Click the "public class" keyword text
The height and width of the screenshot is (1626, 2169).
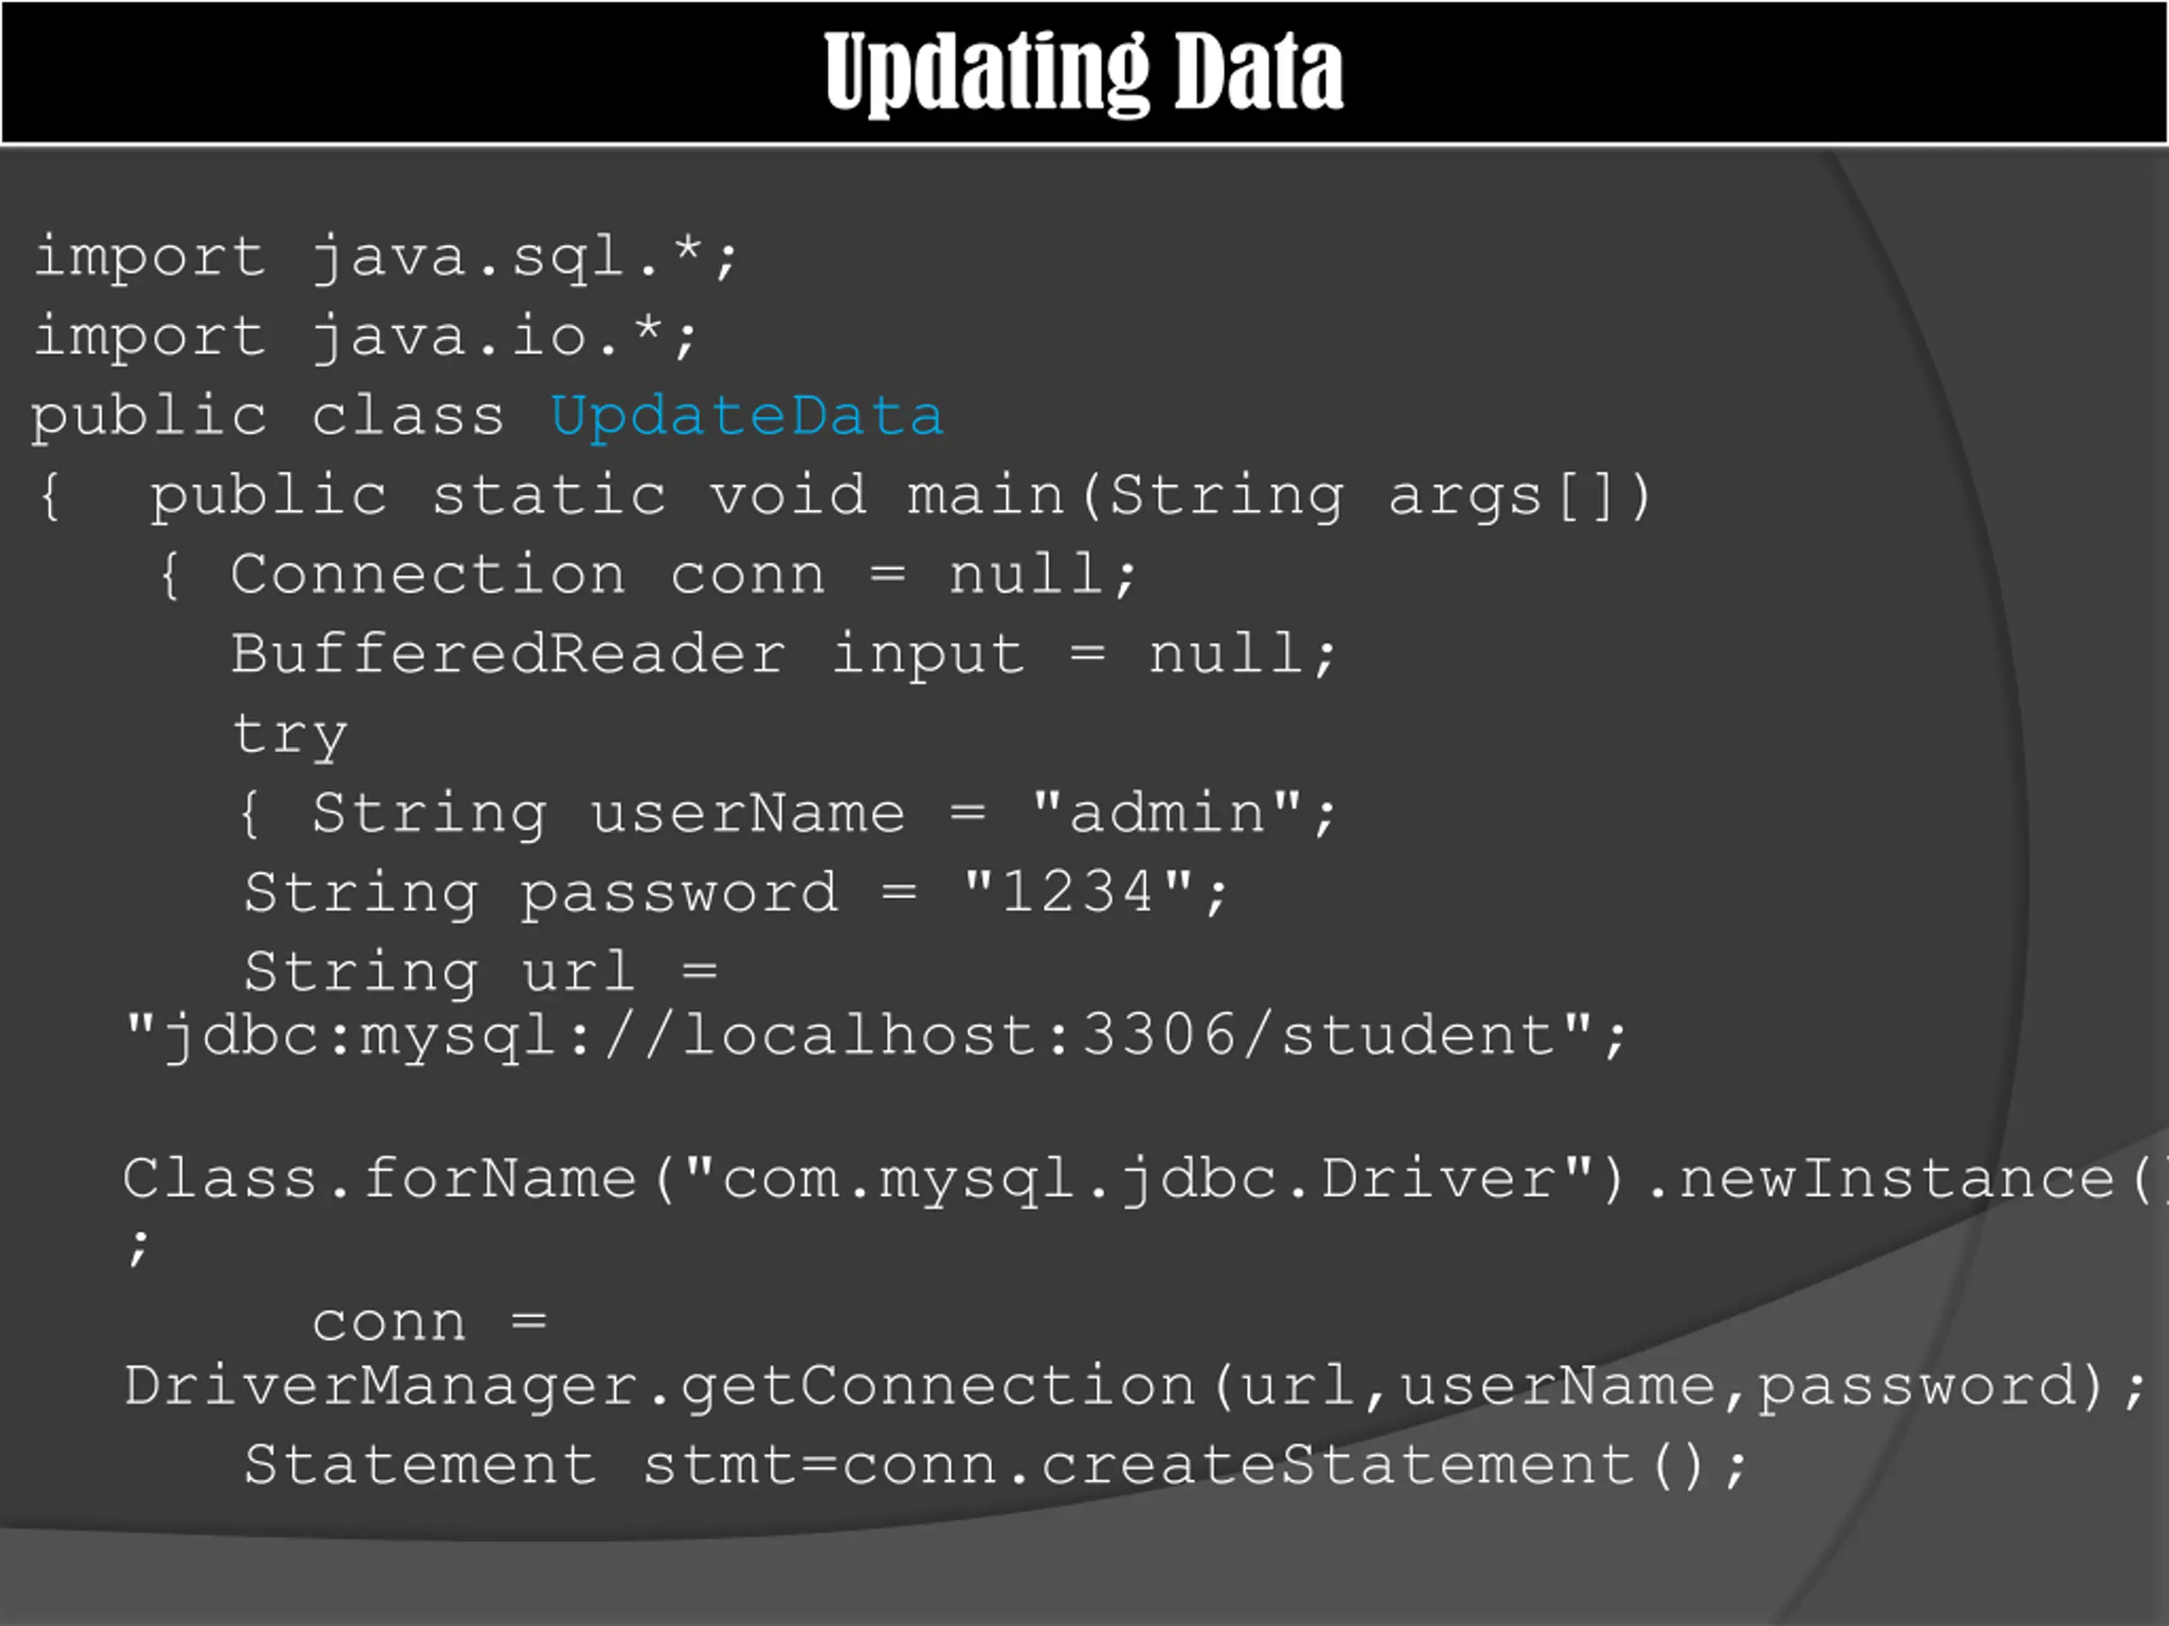pos(268,417)
